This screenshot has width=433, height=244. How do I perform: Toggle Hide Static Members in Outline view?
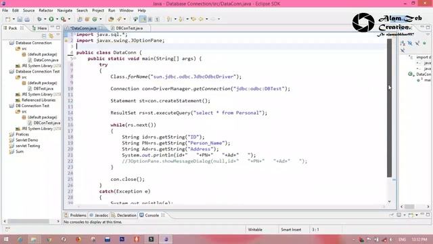[417, 43]
